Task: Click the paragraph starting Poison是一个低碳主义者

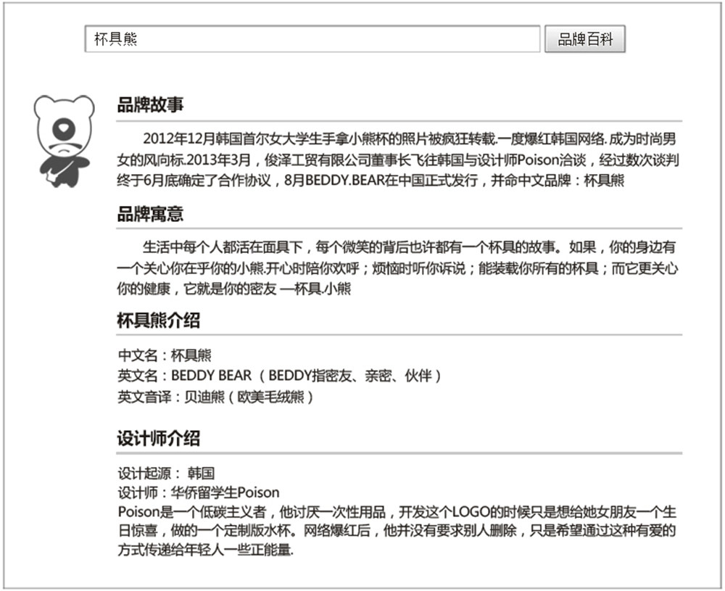Action: click(397, 530)
